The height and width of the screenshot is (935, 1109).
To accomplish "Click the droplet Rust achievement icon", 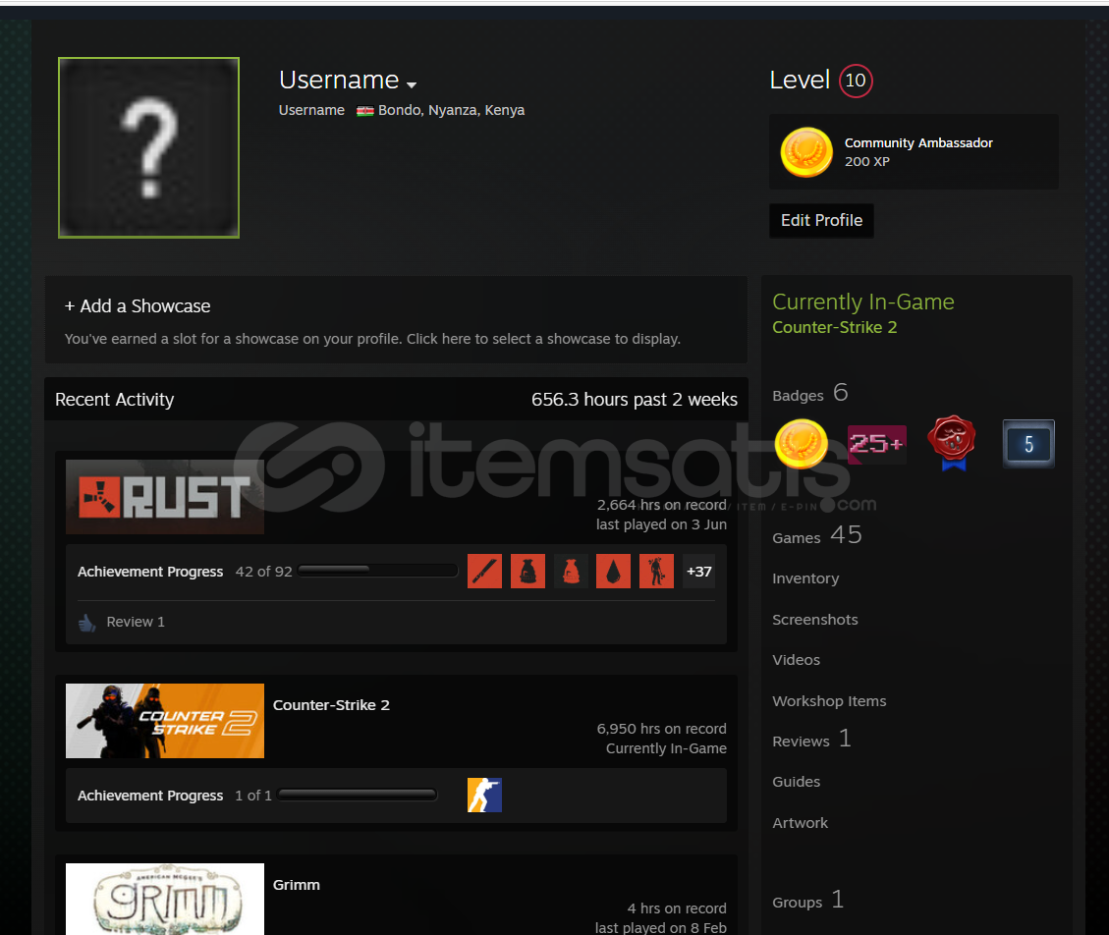I will pos(613,572).
